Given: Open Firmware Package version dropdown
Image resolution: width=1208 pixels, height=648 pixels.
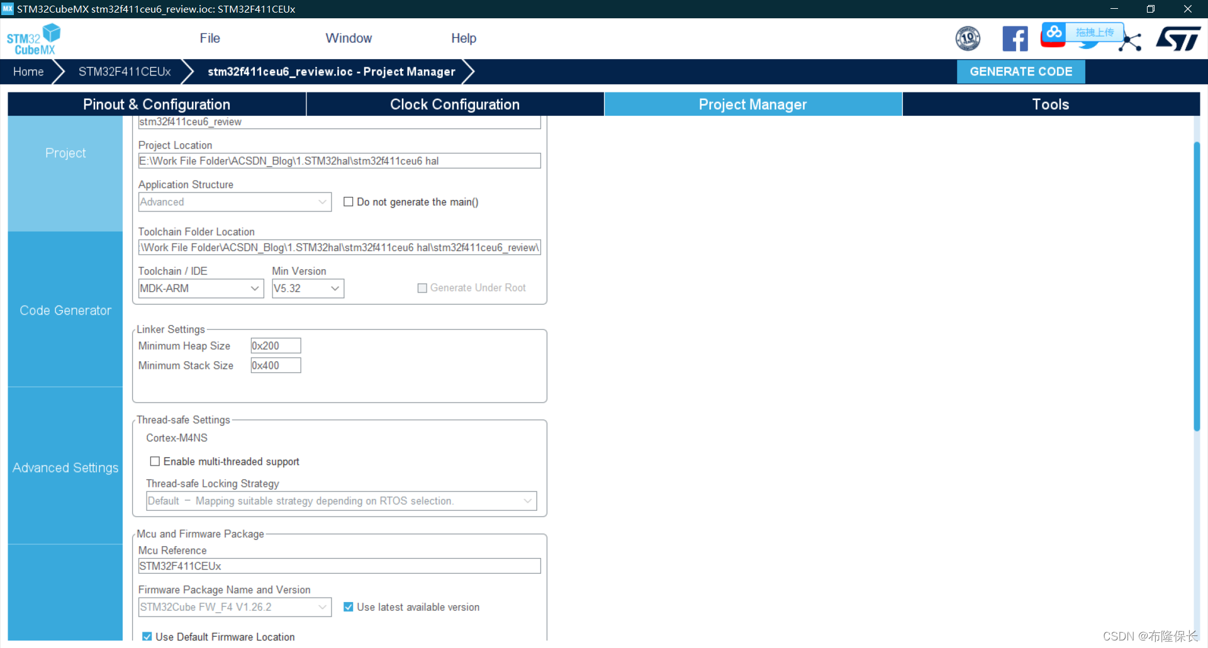Looking at the screenshot, I should [x=235, y=607].
